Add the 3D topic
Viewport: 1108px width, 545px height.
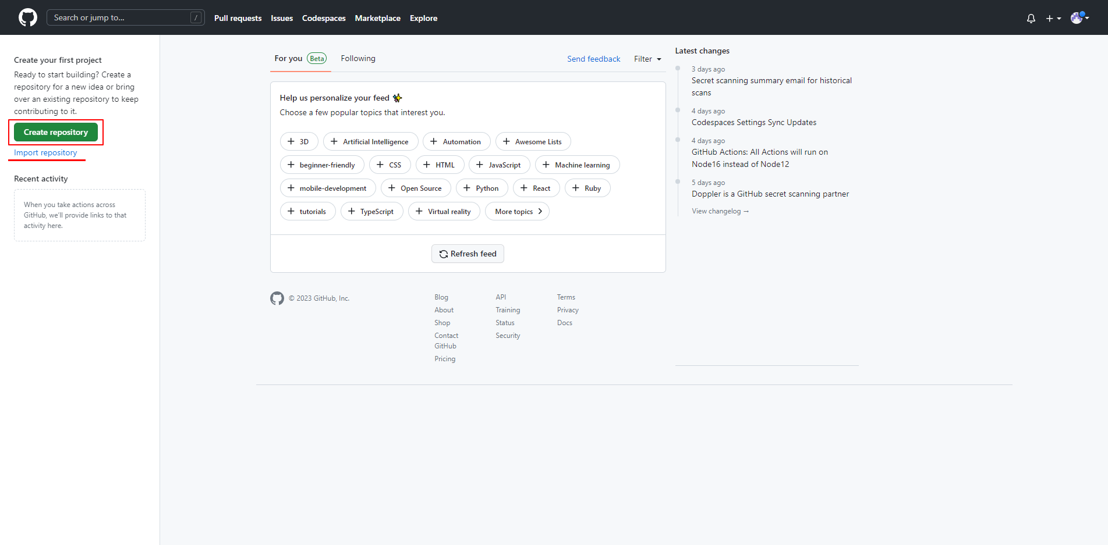point(299,141)
